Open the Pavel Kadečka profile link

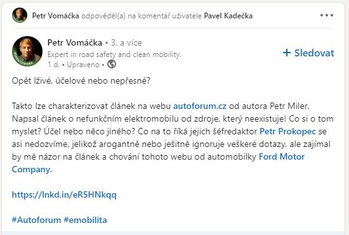point(228,16)
